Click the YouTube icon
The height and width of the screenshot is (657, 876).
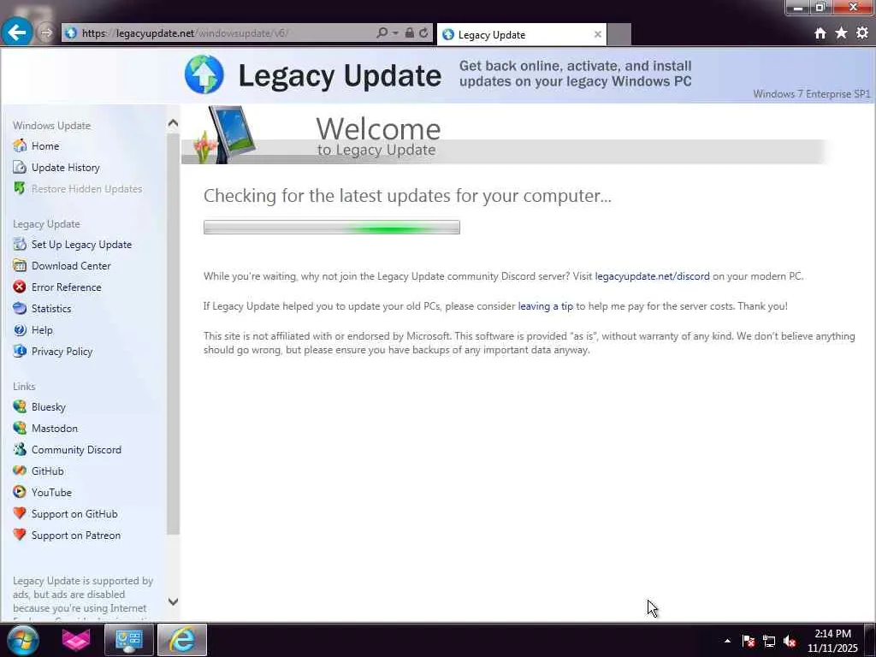pyautogui.click(x=20, y=492)
